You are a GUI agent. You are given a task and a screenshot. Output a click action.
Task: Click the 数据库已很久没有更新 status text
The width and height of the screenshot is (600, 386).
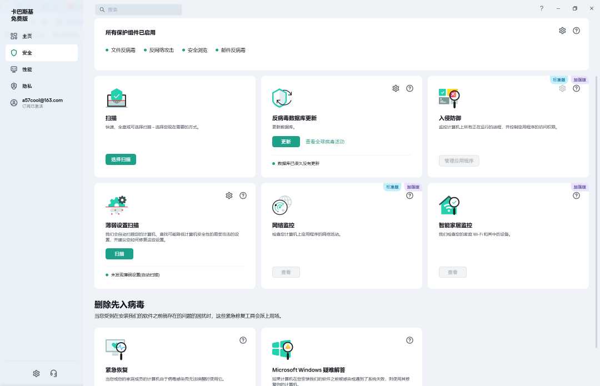tap(298, 163)
